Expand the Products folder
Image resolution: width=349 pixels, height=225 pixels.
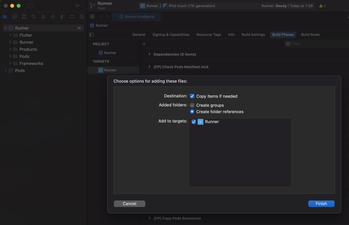click(10, 49)
